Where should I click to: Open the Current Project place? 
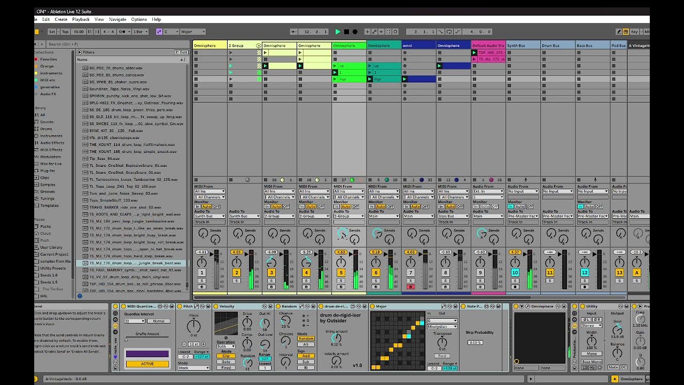(x=54, y=254)
